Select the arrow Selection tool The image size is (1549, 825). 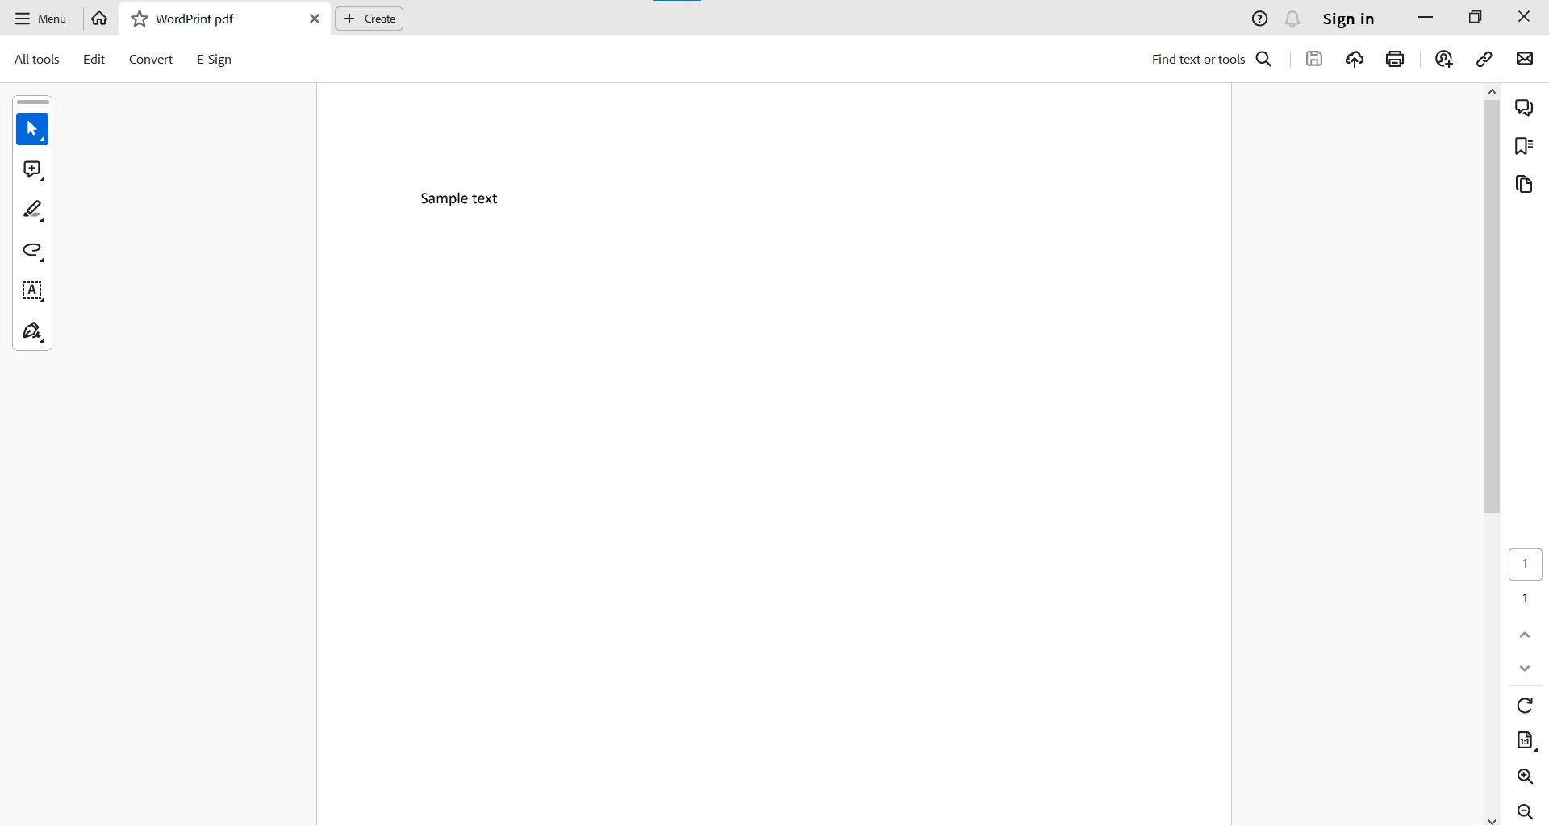[x=32, y=130]
